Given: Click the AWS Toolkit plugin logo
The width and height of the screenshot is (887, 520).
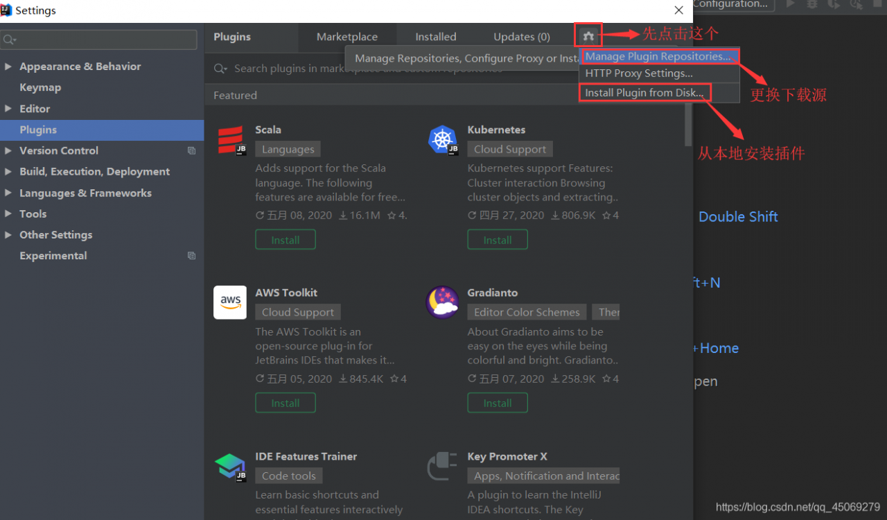Looking at the screenshot, I should pyautogui.click(x=230, y=302).
